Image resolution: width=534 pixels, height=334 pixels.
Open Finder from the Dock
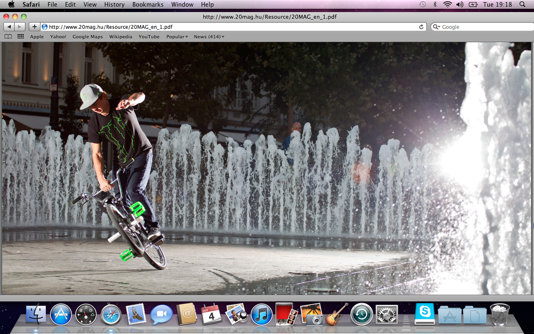(36, 314)
